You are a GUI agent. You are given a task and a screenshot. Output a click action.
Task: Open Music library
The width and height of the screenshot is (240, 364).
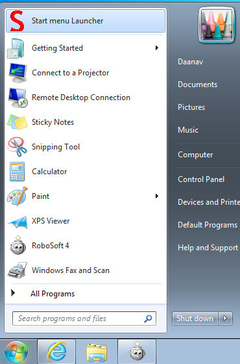(188, 130)
